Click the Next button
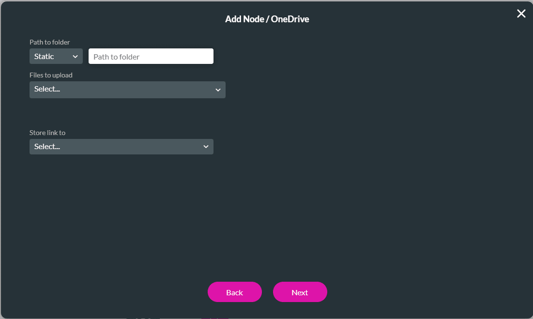Image resolution: width=533 pixels, height=319 pixels. [300, 292]
